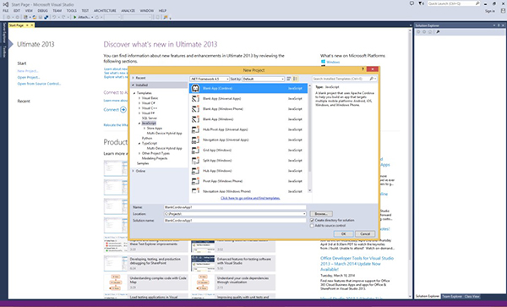The height and width of the screenshot is (307, 507).
Task: Focus the Quick Launch search box
Action: [453, 3]
